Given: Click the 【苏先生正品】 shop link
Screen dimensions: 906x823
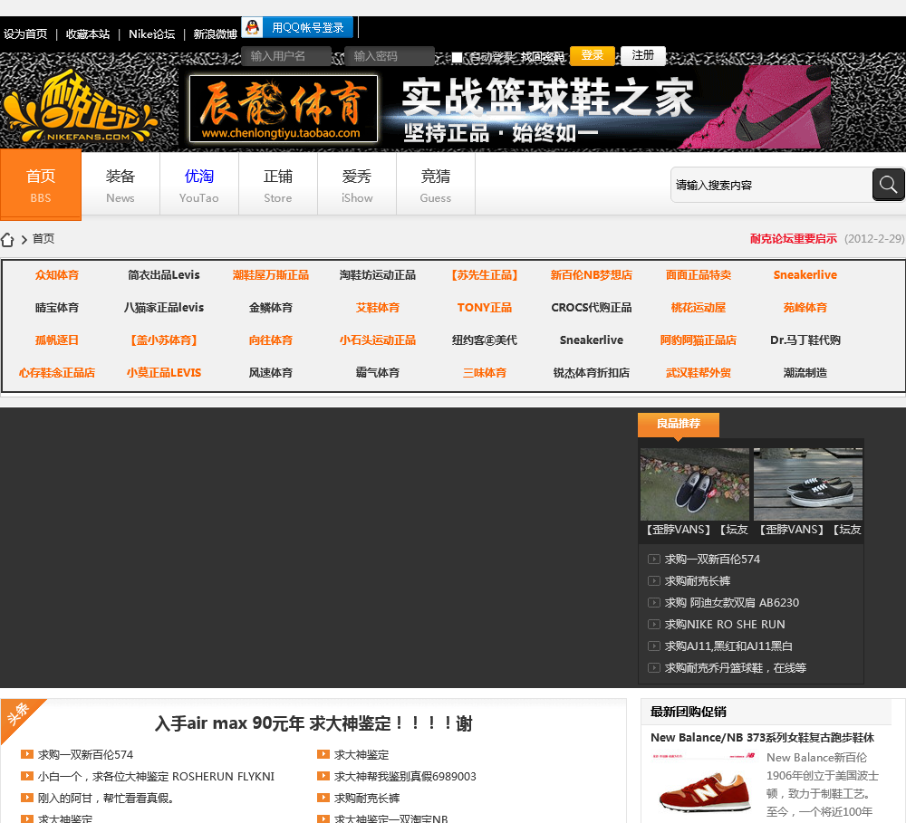Looking at the screenshot, I should click(x=484, y=275).
